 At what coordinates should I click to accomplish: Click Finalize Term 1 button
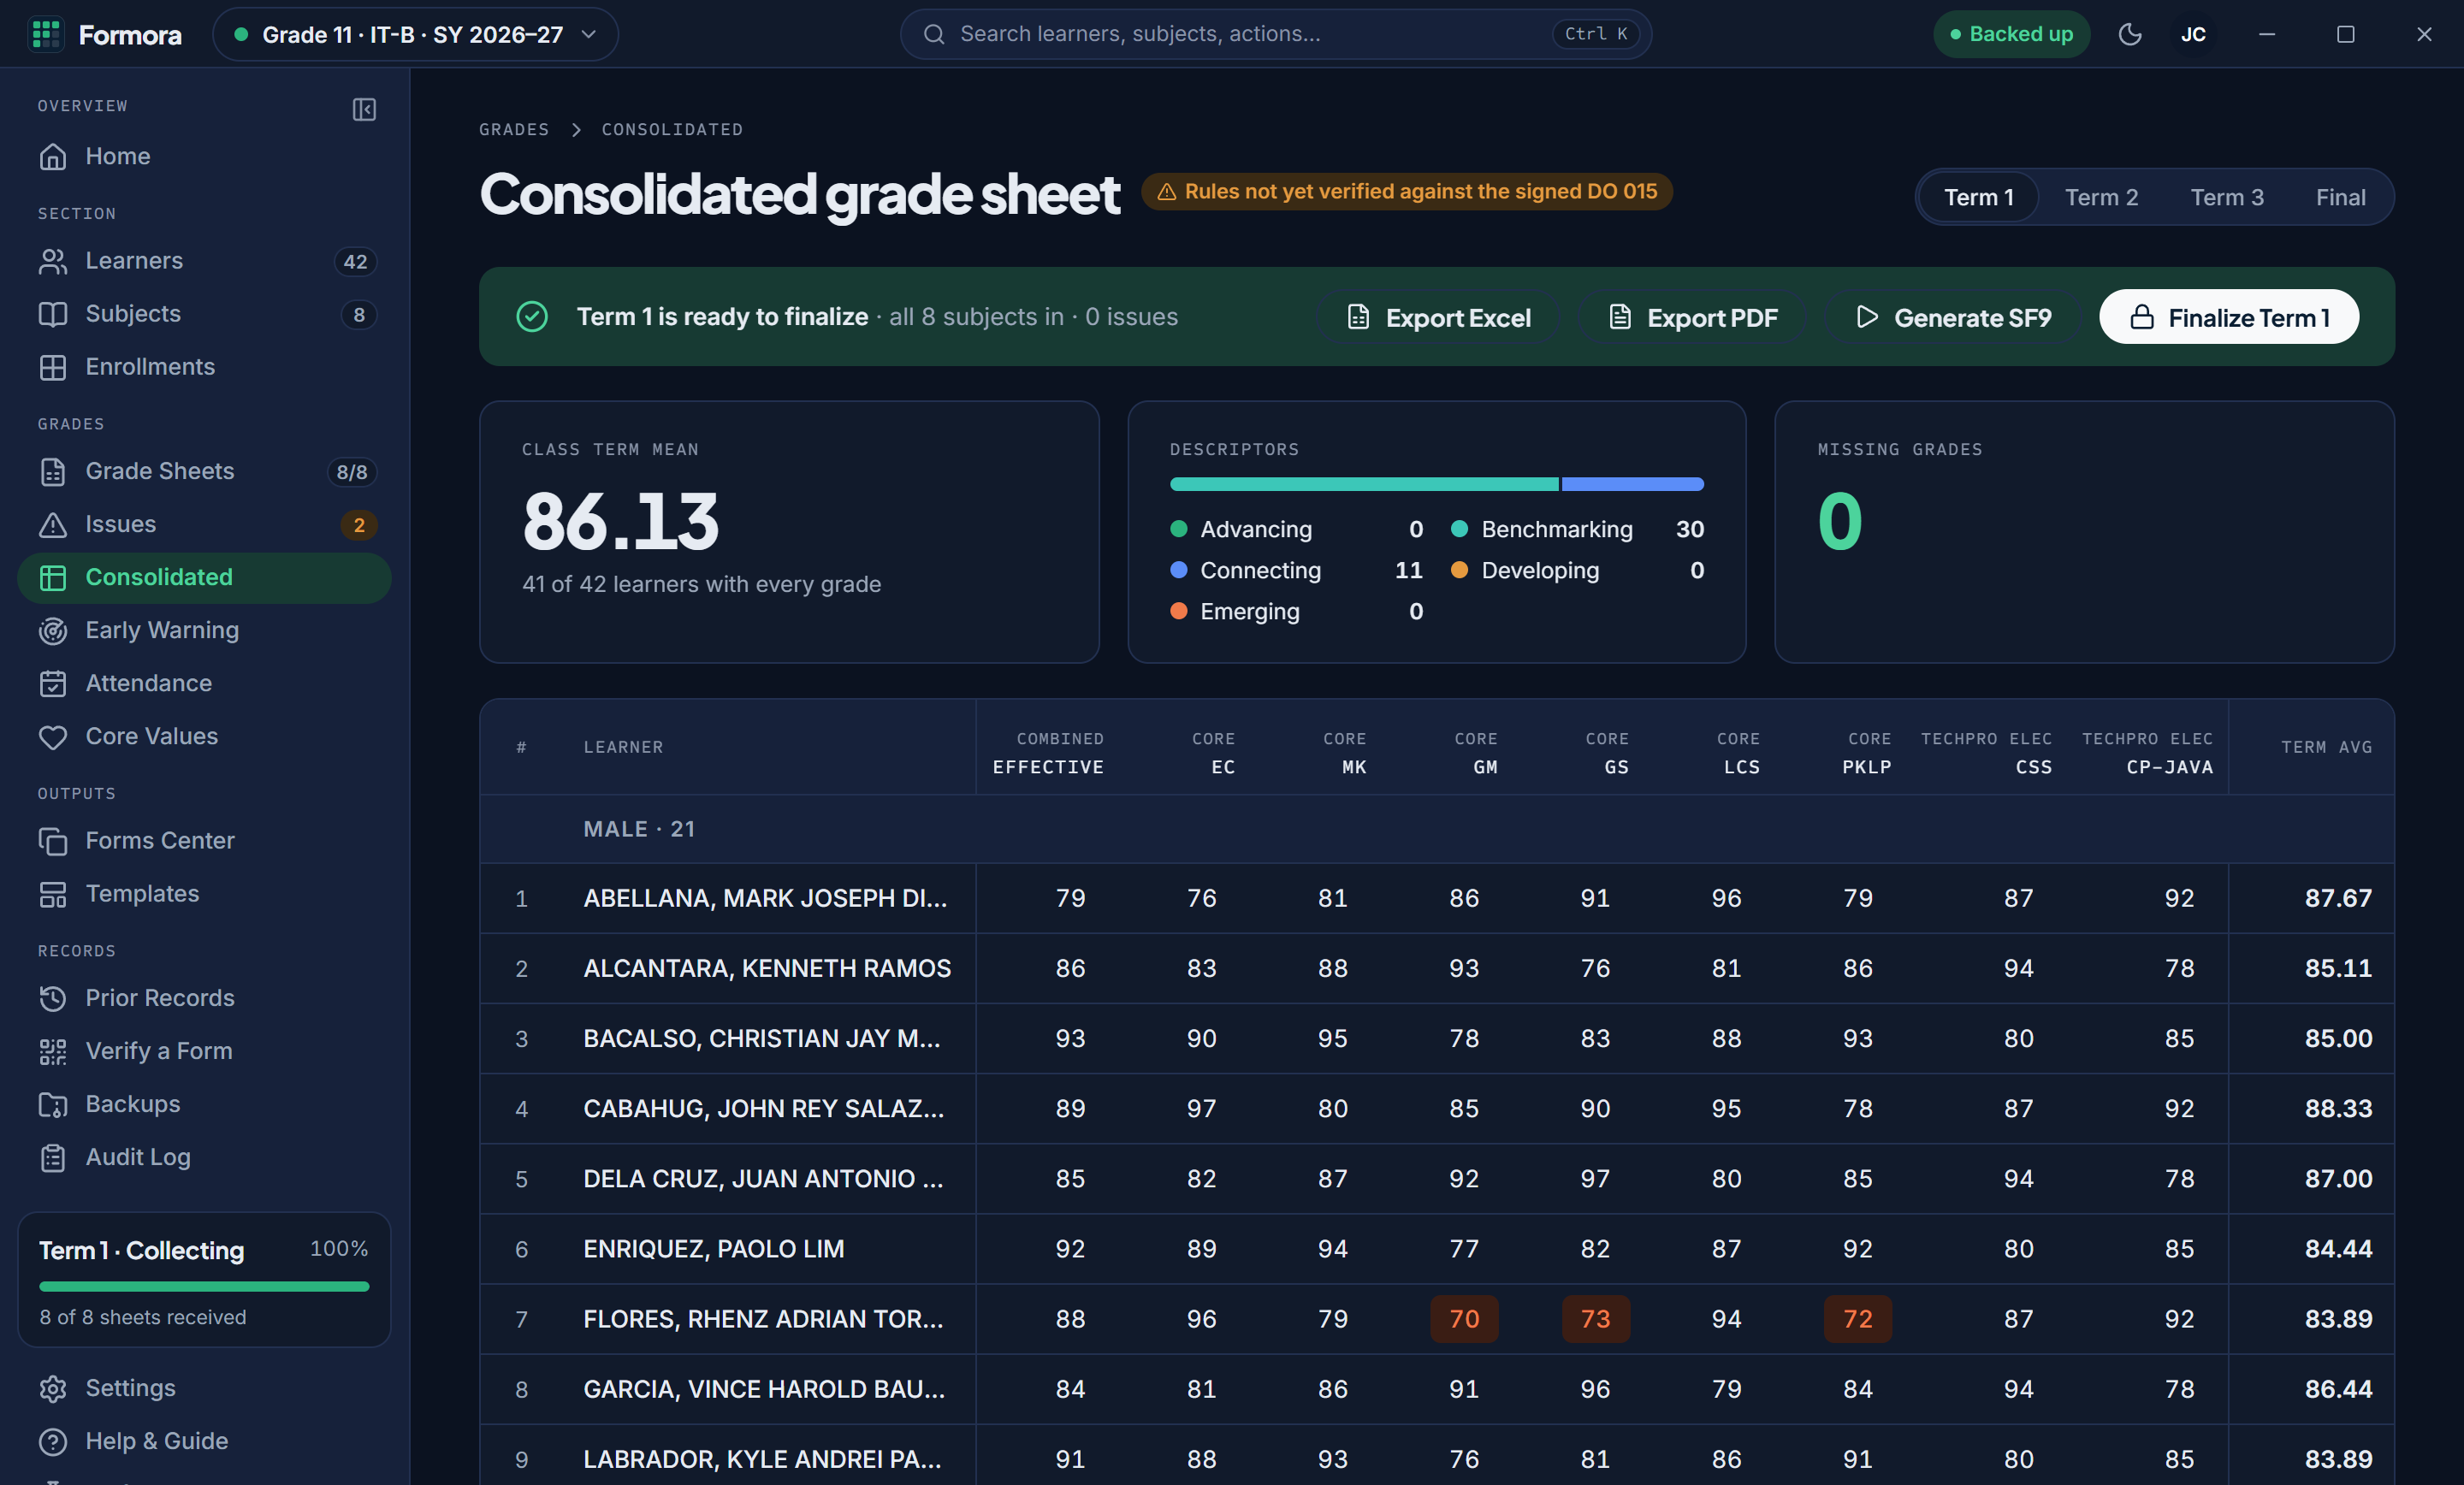[2229, 317]
